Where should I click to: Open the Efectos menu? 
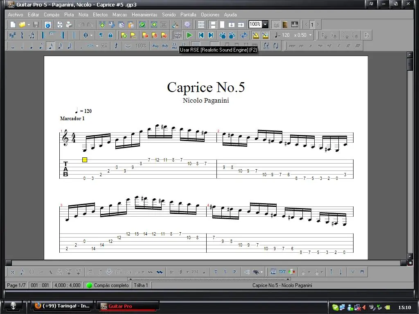(x=100, y=15)
